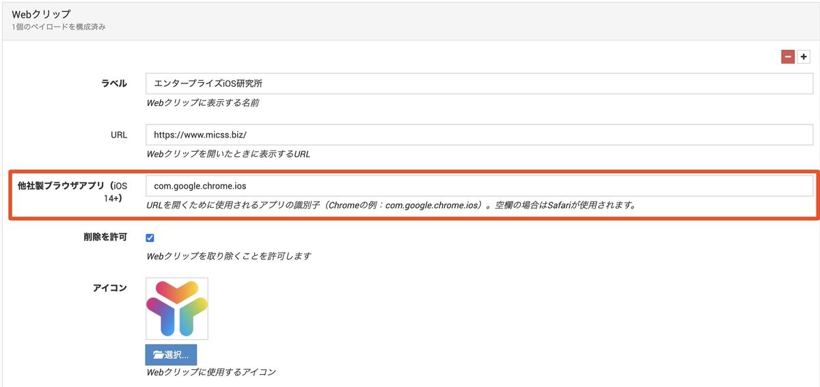This screenshot has width=820, height=387.
Task: Click the folder icon on the 選択 button
Action: [159, 354]
